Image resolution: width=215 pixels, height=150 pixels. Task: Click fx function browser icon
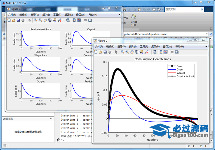coord(58,140)
